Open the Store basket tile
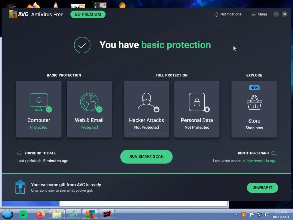The image size is (293, 220). click(x=254, y=109)
